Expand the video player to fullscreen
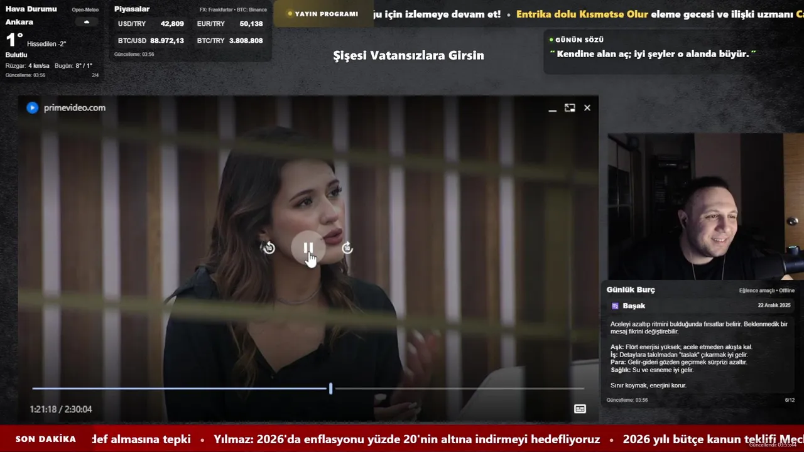This screenshot has width=804, height=452. pyautogui.click(x=570, y=108)
